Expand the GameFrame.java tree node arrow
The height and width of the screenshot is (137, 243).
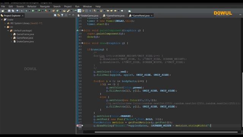[11, 34]
